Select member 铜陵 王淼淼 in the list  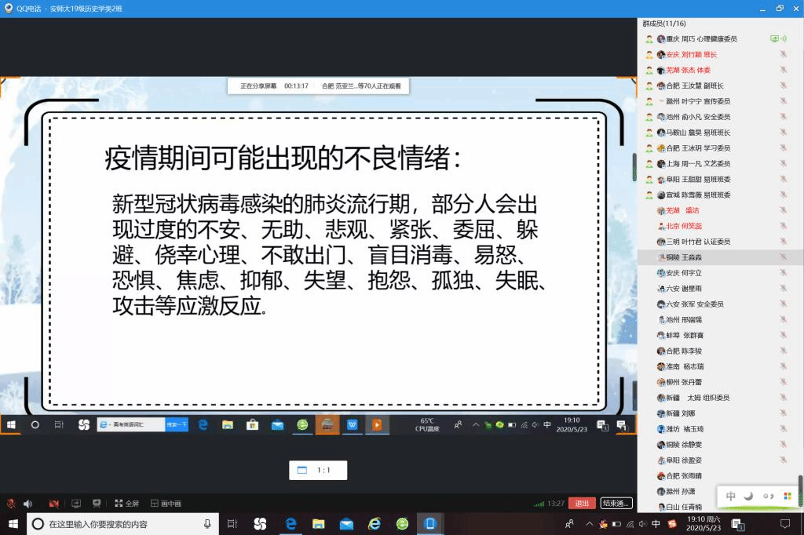coord(691,257)
